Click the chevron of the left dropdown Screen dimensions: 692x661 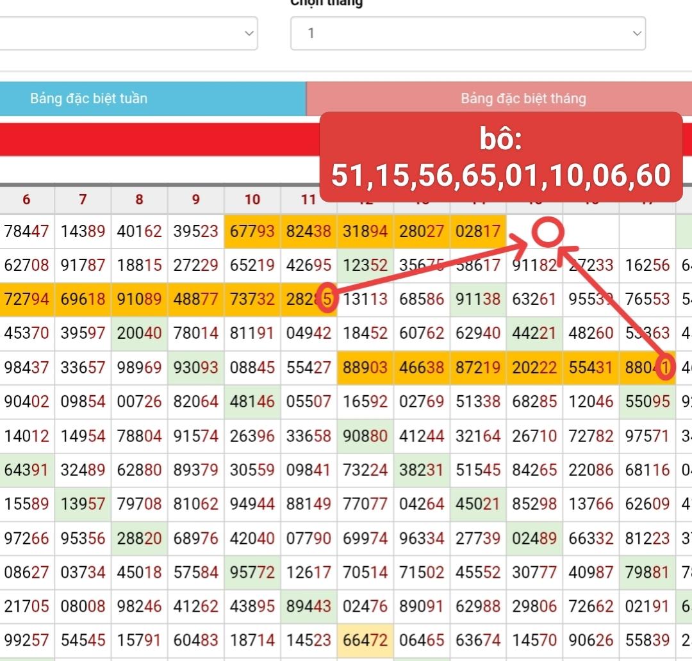249,33
